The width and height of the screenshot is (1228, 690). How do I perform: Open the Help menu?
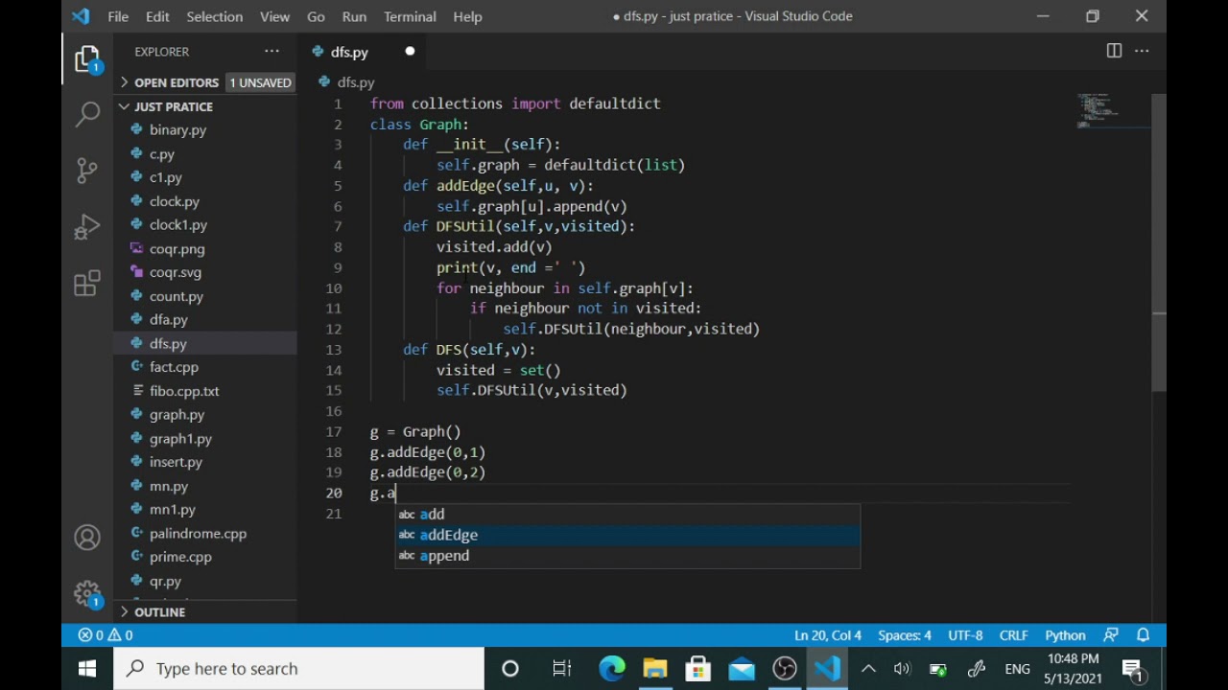click(467, 16)
